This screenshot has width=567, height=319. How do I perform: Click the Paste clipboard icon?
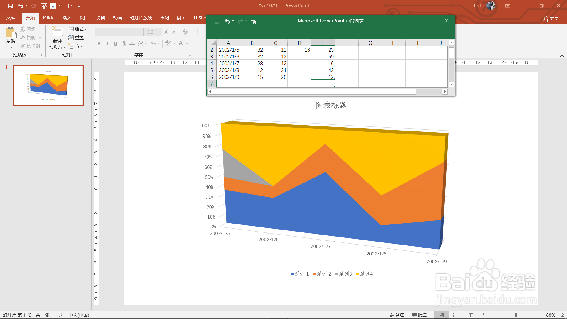[11, 33]
